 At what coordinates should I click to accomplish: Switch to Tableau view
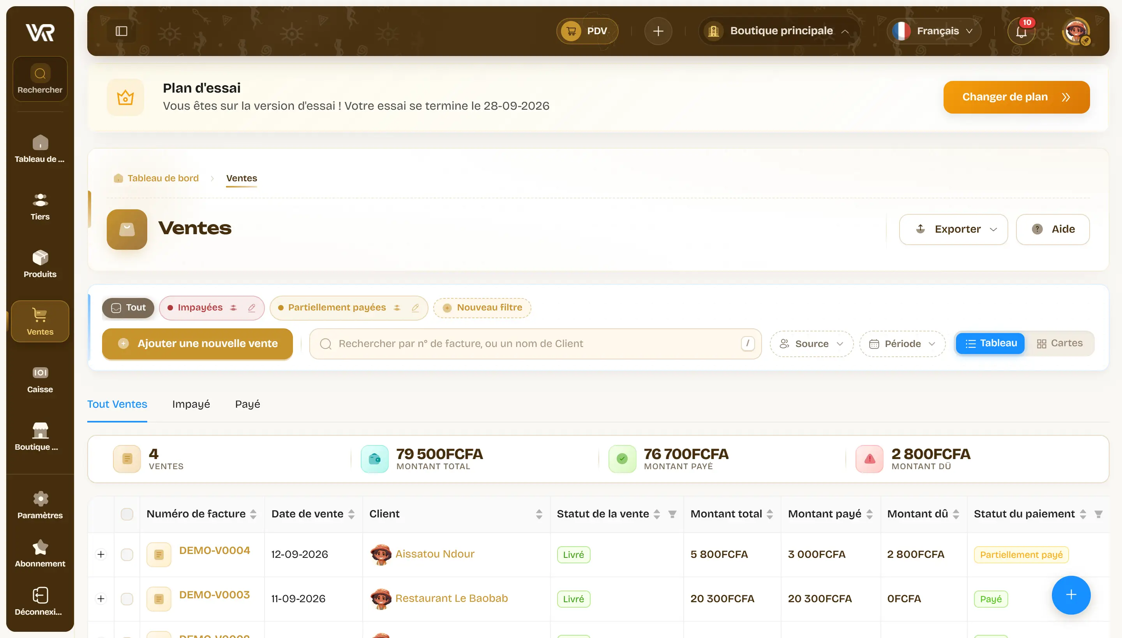click(x=990, y=343)
